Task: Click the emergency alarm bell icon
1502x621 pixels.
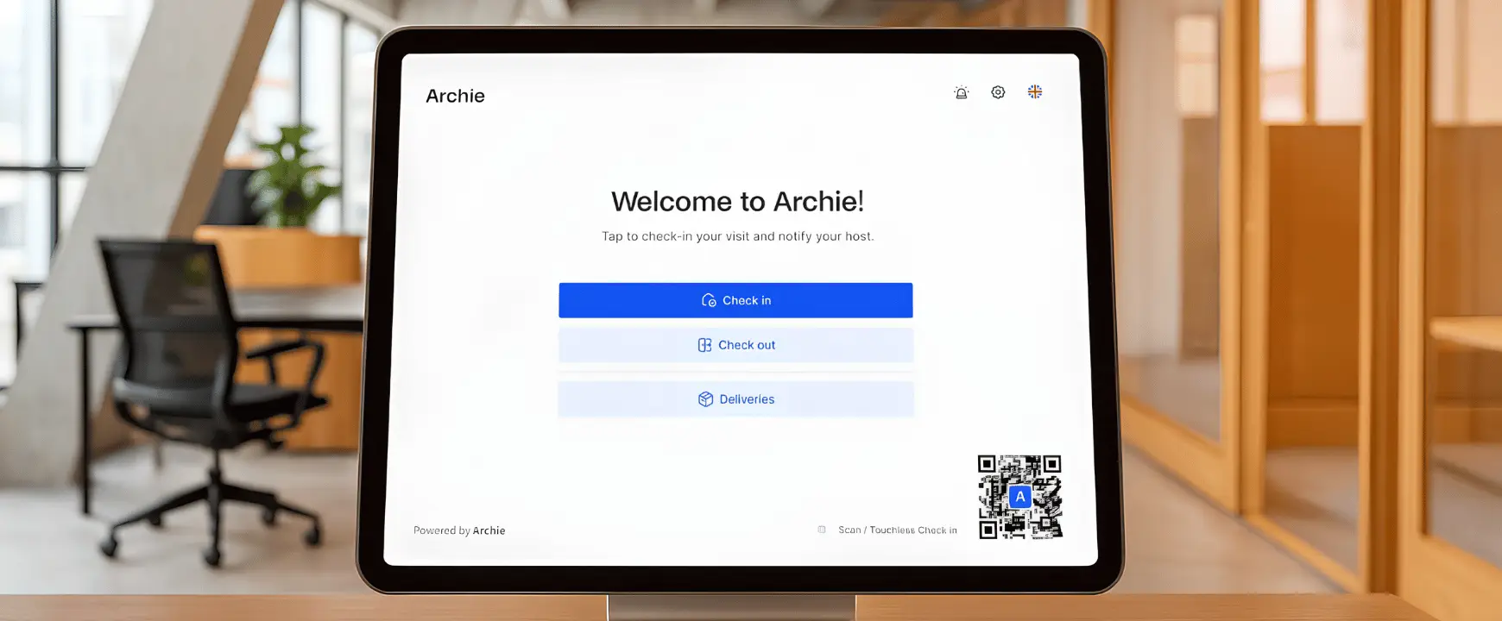Action: pos(961,92)
